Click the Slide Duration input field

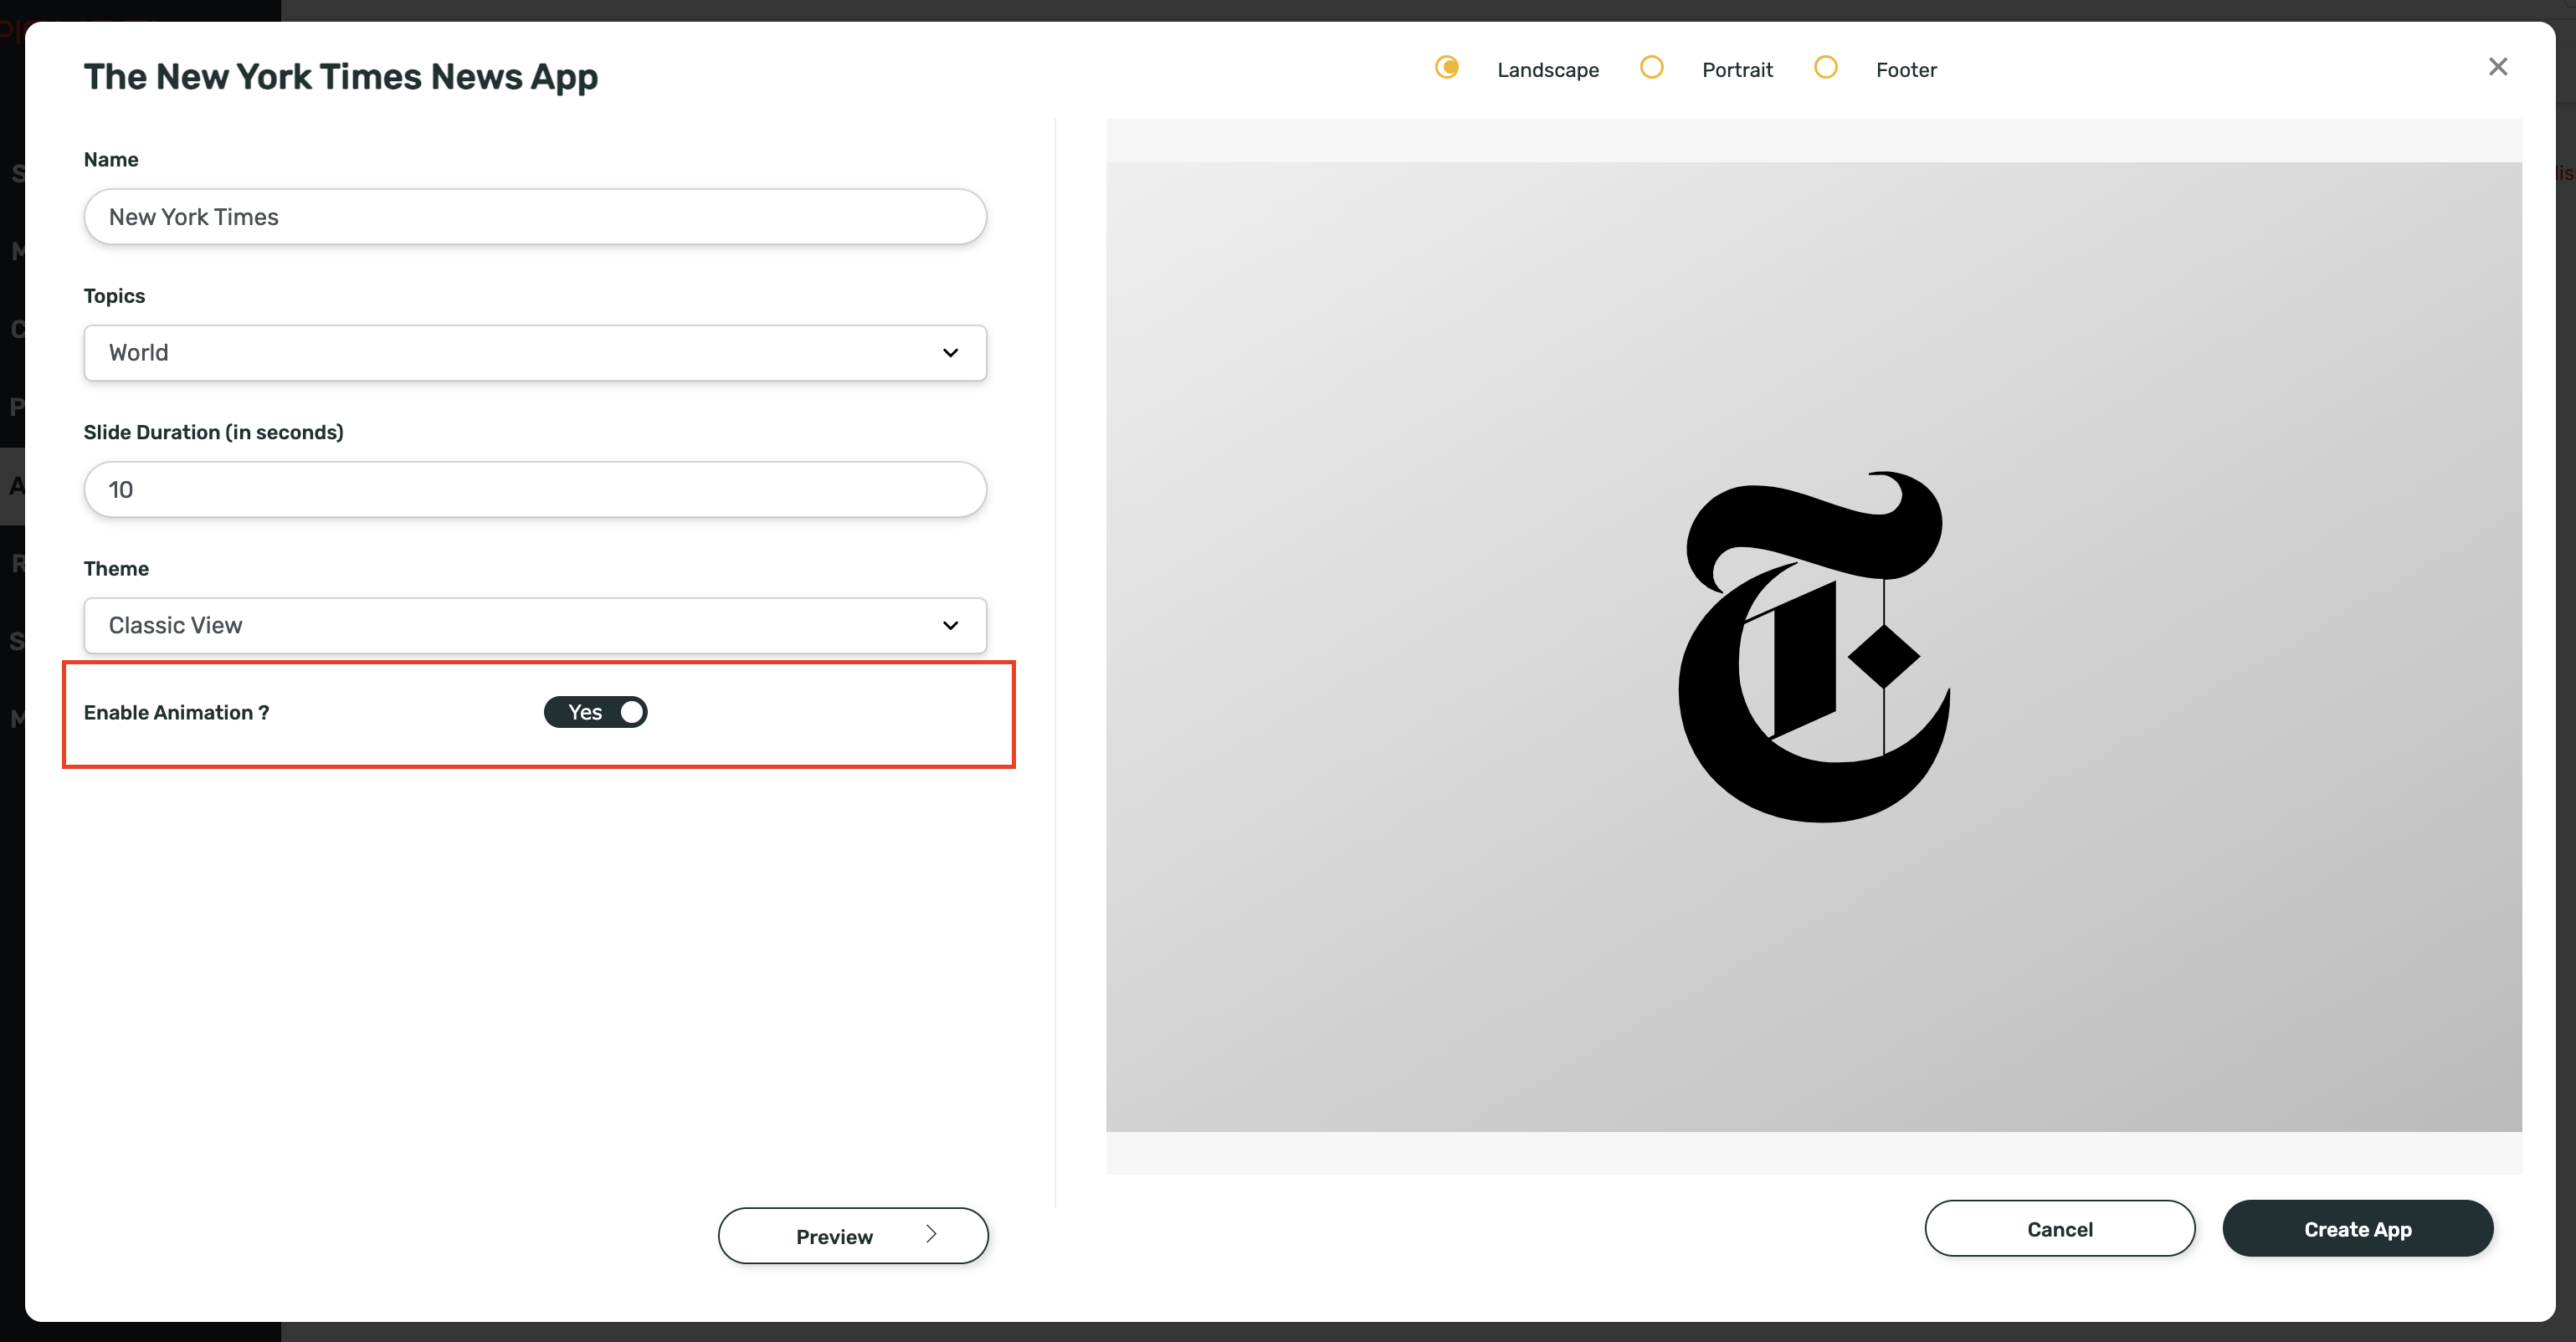click(535, 490)
